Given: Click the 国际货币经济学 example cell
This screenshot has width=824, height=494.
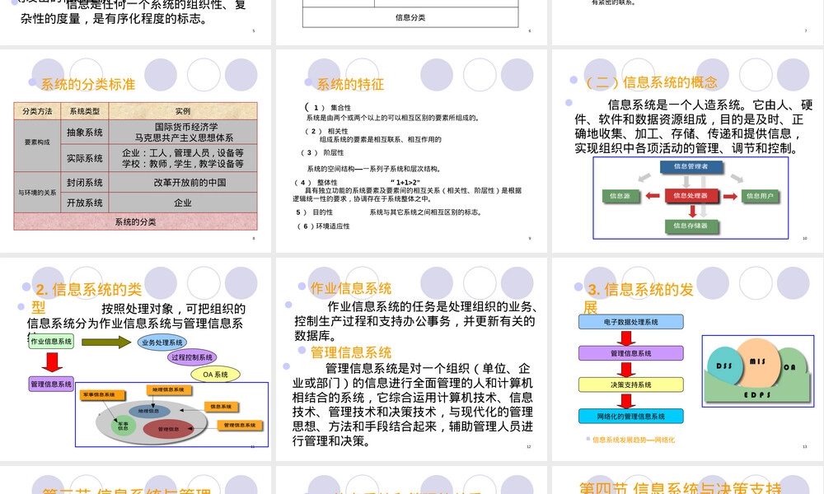Looking at the screenshot, I should 183,133.
